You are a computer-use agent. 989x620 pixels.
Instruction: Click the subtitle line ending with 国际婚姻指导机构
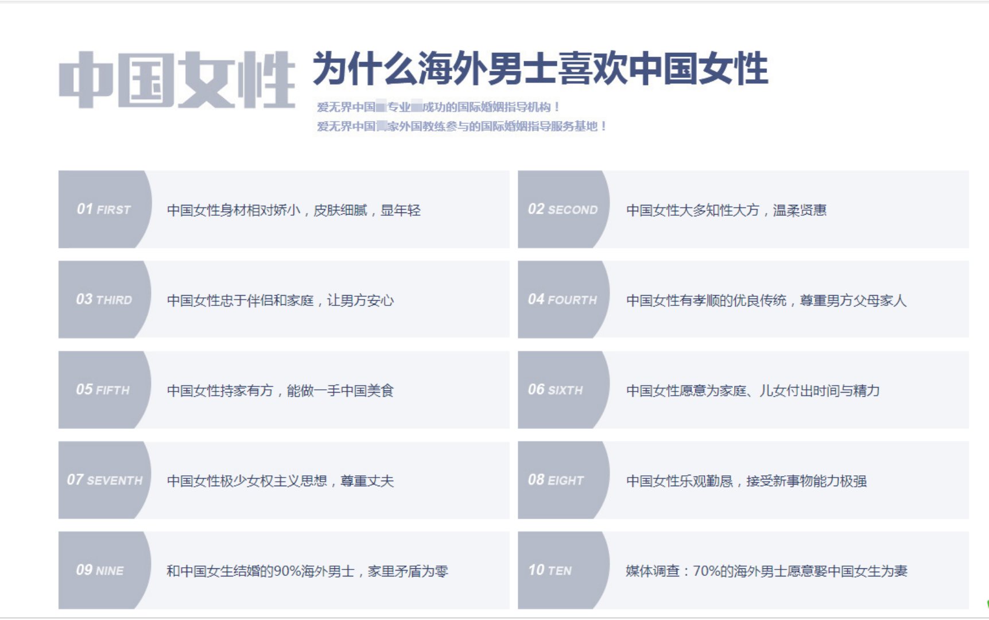[x=439, y=107]
